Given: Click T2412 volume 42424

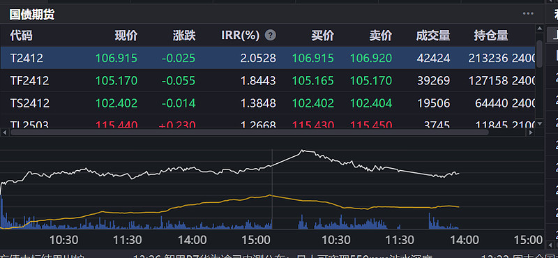Looking at the screenshot, I should 433,58.
